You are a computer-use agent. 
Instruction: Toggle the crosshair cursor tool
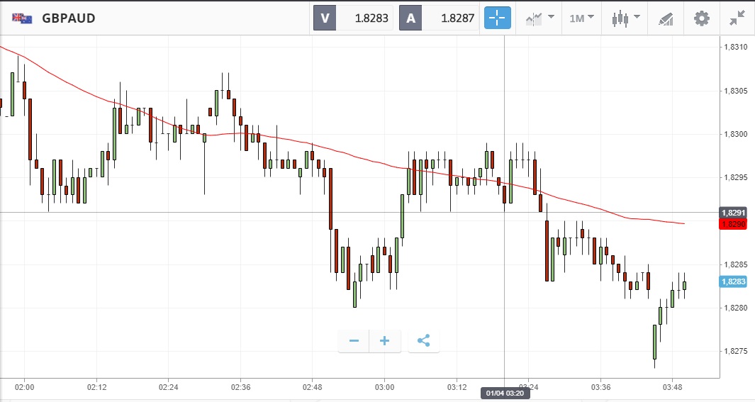click(497, 18)
